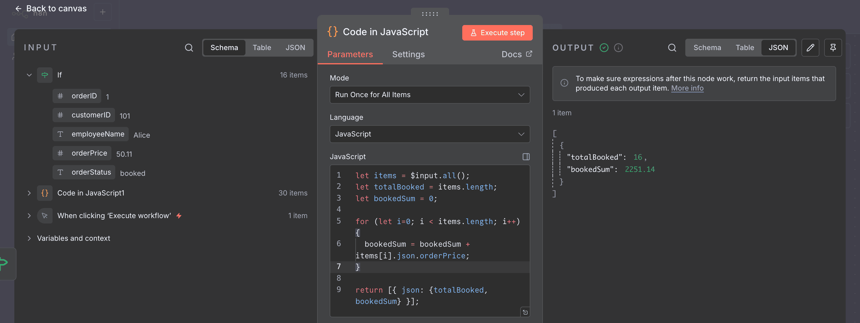Expand the JavaScript editor to fullscreen
The image size is (860, 323).
[525, 312]
